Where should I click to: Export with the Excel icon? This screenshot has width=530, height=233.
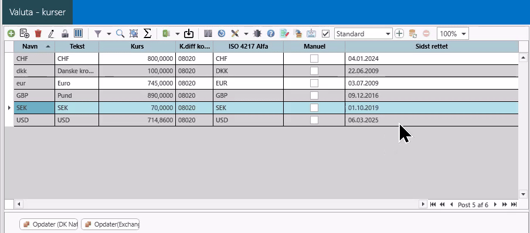click(167, 33)
